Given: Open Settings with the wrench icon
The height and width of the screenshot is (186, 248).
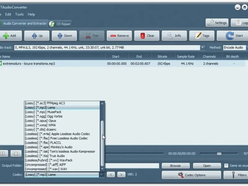Looking at the screenshot, I should (x=217, y=23).
